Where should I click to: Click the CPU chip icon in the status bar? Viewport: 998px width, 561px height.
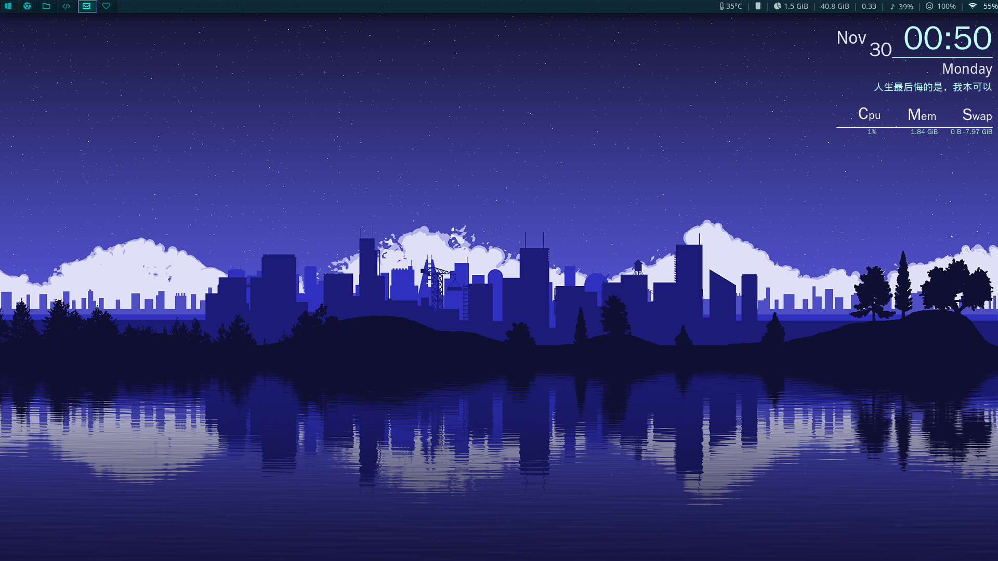tap(758, 6)
